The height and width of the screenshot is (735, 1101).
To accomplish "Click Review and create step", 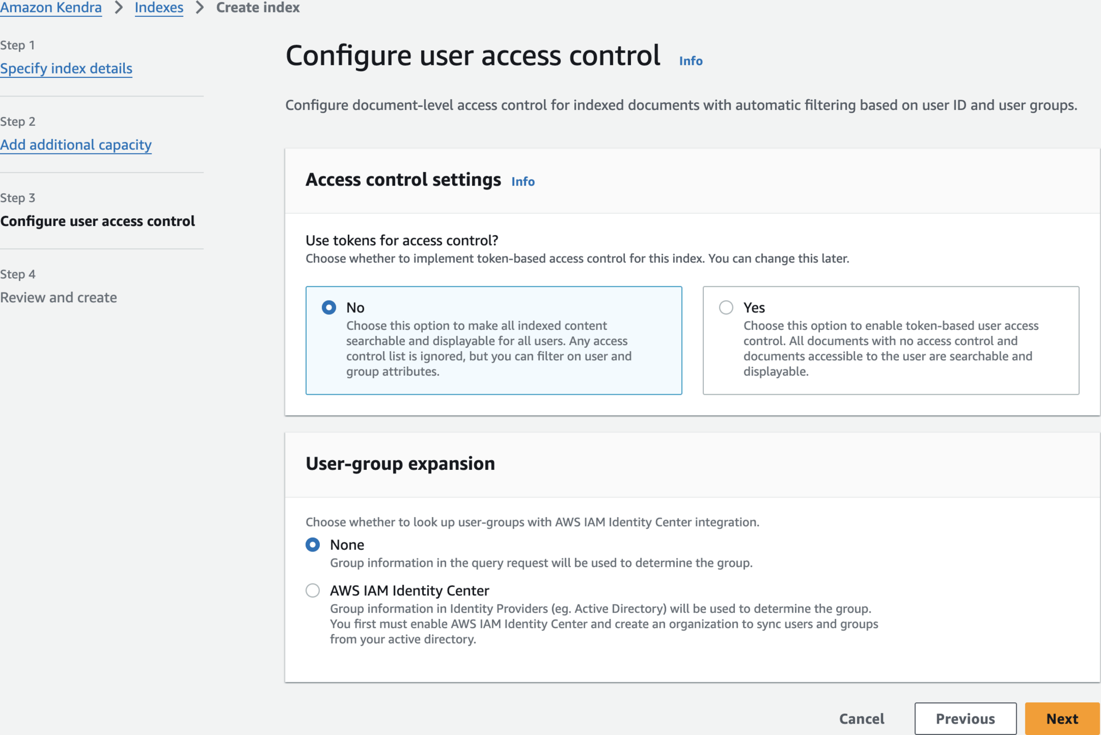I will click(x=58, y=297).
